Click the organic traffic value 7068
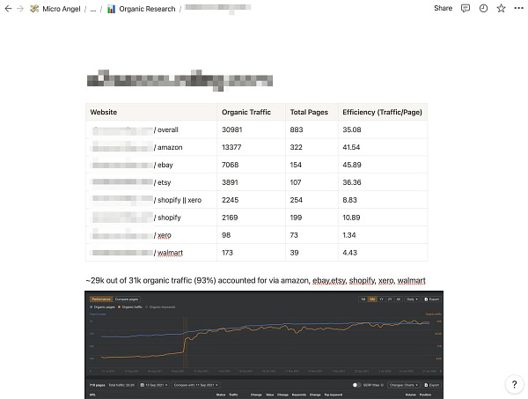 tap(230, 165)
